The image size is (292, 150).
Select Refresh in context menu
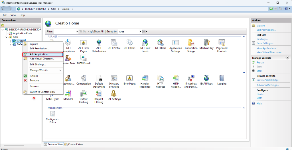(43, 76)
